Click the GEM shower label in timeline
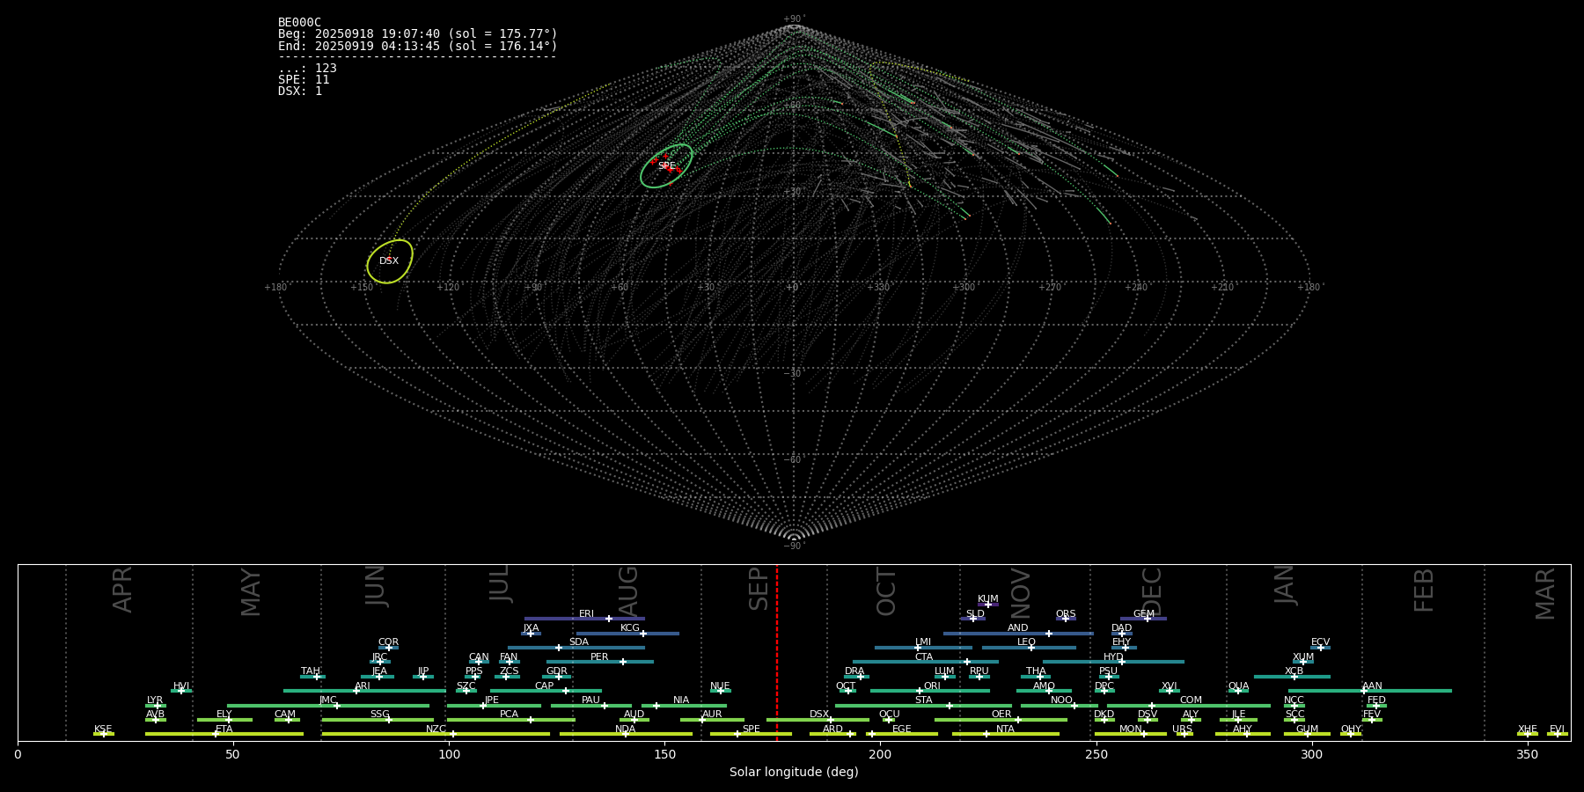The height and width of the screenshot is (792, 1584). 1144,614
